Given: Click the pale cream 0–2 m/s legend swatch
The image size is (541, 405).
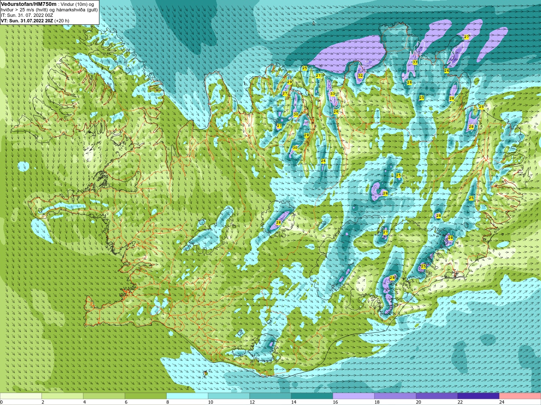Looking at the screenshot, I should click(21, 396).
